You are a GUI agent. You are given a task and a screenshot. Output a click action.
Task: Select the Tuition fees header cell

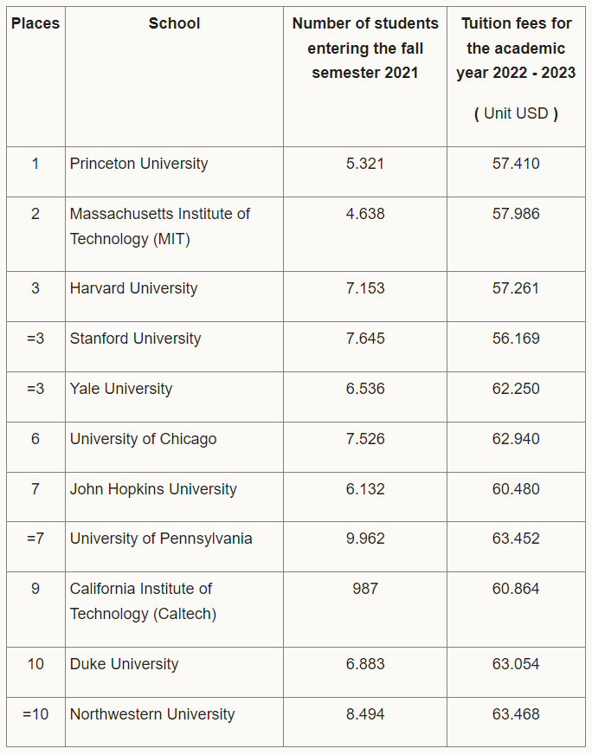(x=516, y=76)
